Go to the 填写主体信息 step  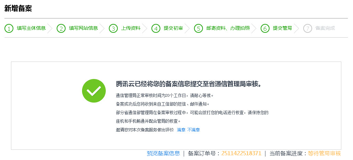tap(31, 28)
